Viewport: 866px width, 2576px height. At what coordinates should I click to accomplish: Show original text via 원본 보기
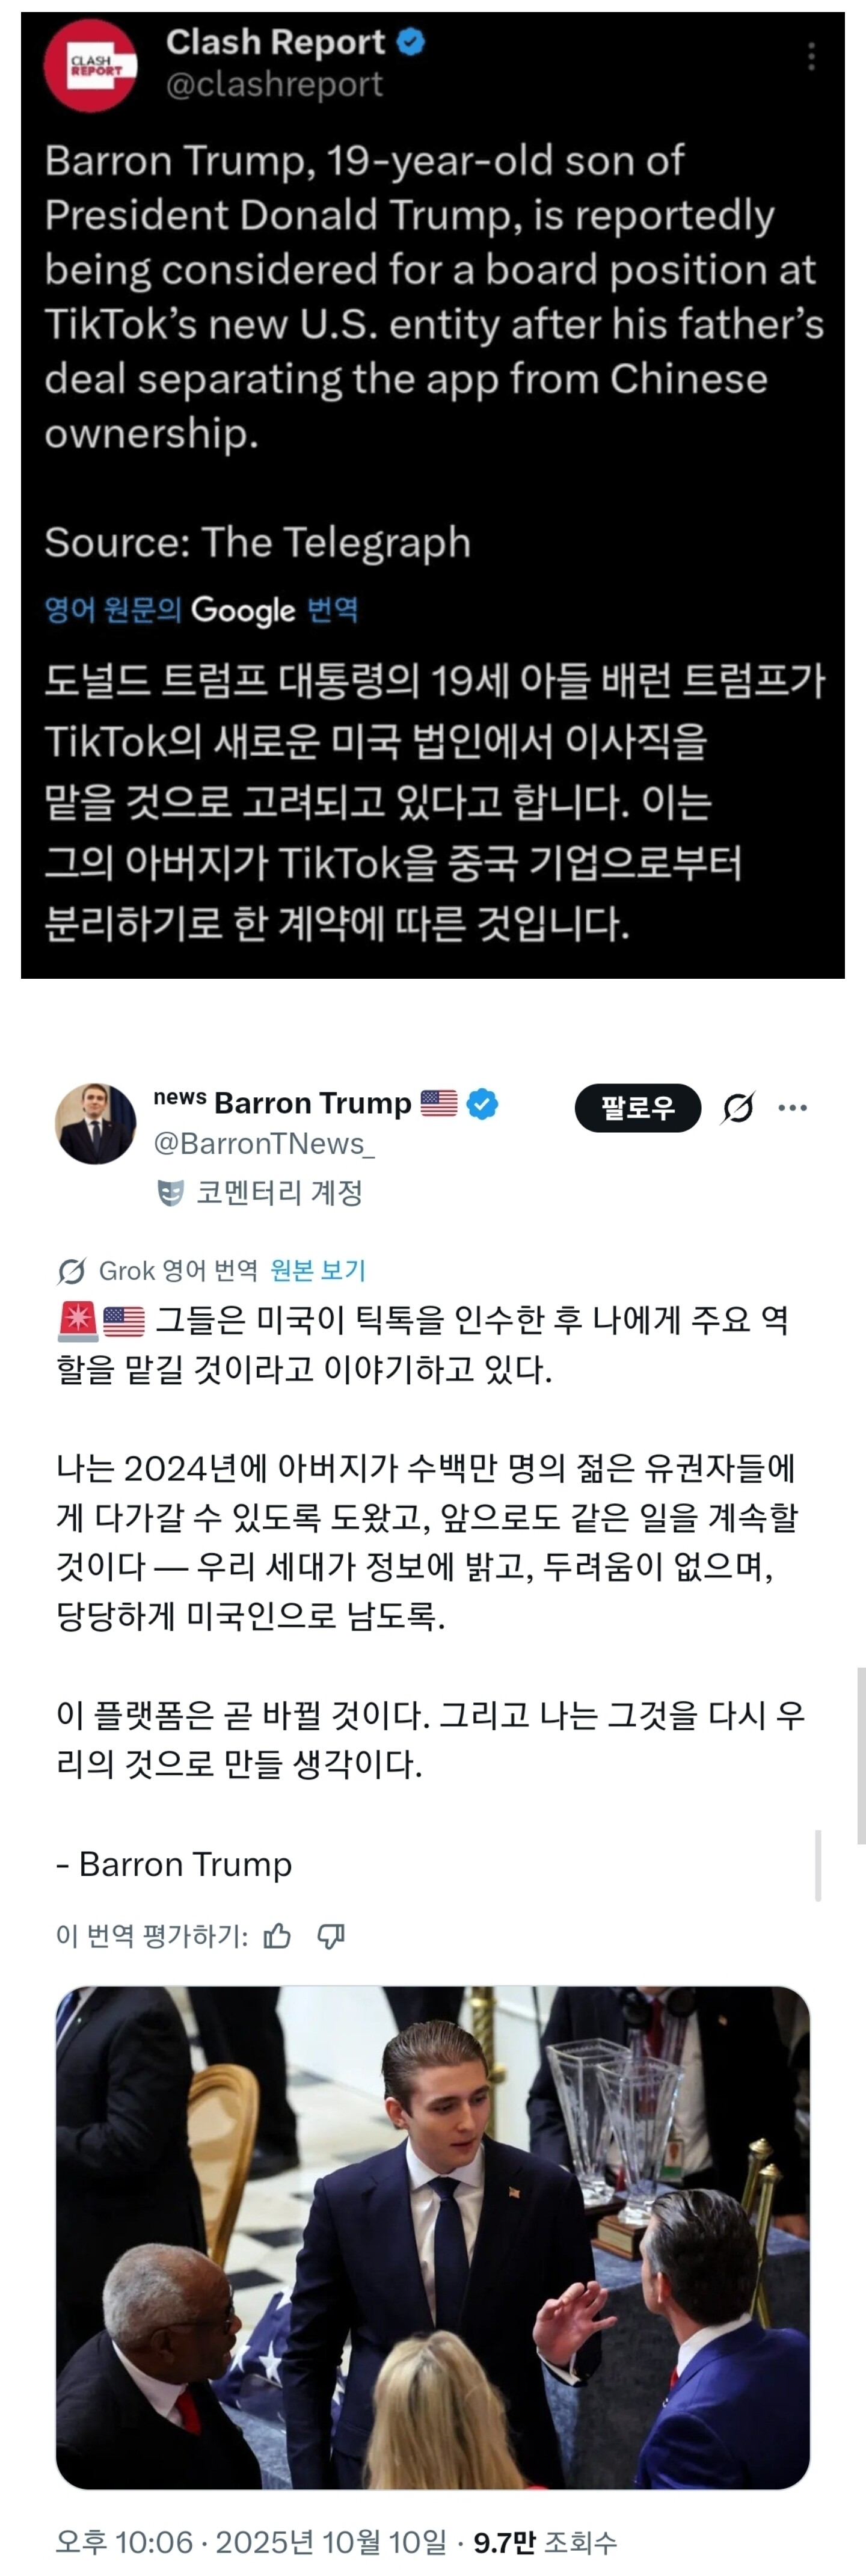click(x=318, y=1270)
